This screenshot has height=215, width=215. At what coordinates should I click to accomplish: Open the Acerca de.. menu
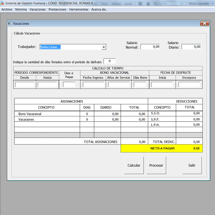click(99, 9)
